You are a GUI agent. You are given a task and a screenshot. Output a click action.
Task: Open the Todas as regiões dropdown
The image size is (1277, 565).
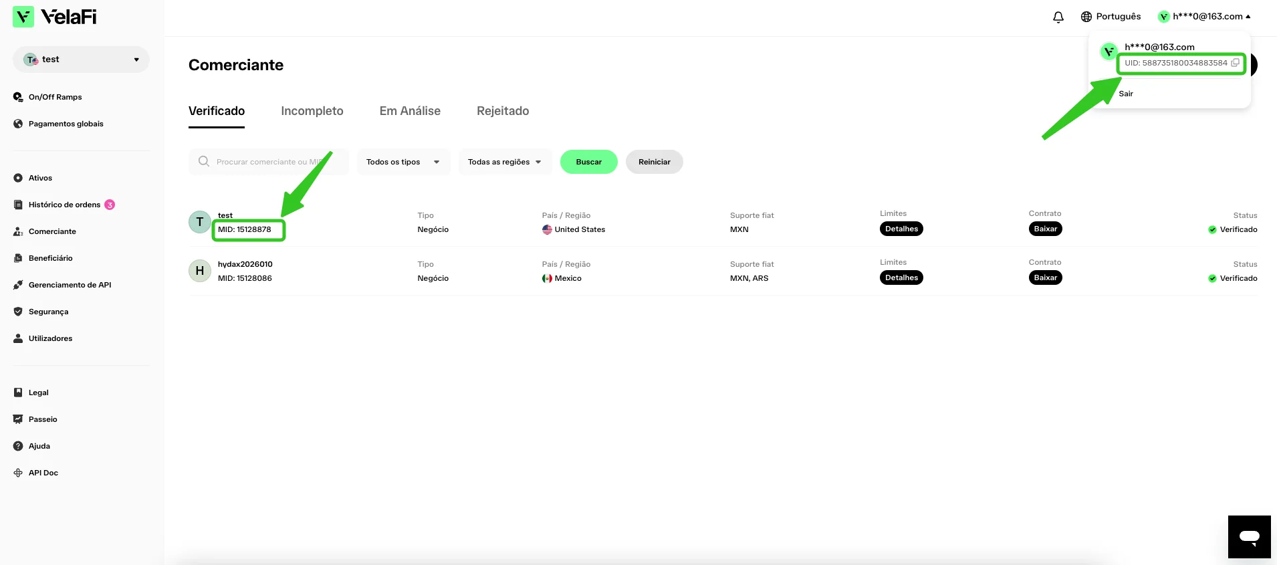(x=505, y=162)
